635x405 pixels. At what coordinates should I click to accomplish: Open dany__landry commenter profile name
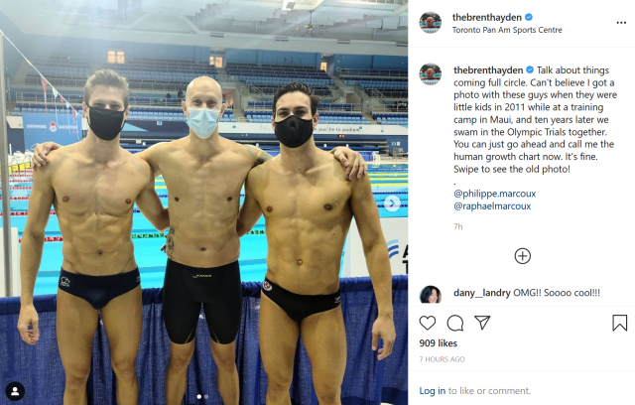point(482,293)
